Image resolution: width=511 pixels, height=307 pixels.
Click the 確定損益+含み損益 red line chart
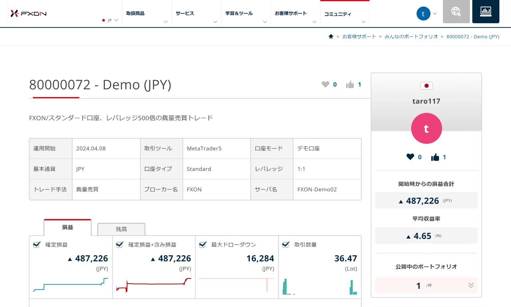(154, 285)
